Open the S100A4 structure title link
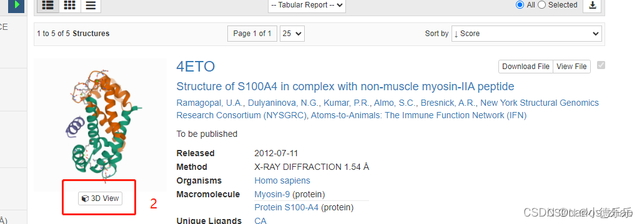 tap(345, 86)
